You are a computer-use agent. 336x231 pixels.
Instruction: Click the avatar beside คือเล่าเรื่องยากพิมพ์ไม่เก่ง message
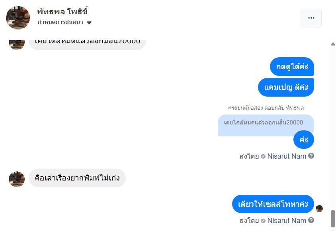pyautogui.click(x=17, y=179)
